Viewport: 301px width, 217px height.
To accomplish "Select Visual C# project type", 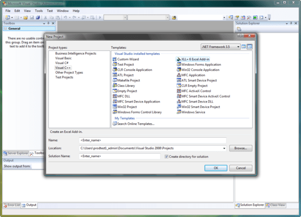I will pyautogui.click(x=61, y=63).
